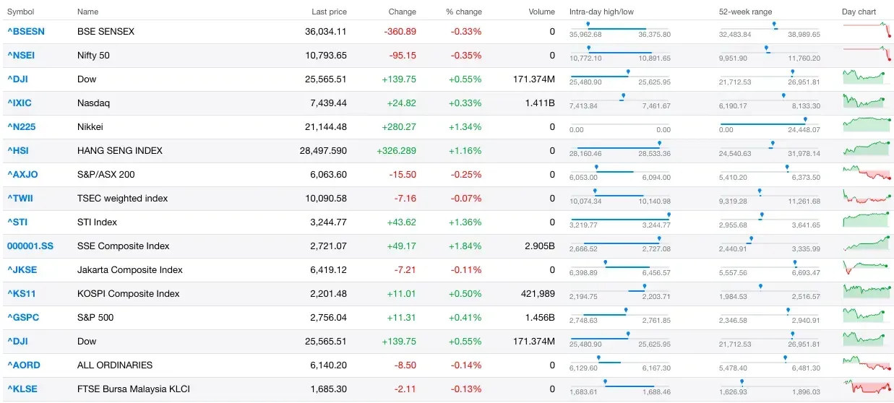
Task: Open the 000001.SS symbol link
Action: coord(30,246)
